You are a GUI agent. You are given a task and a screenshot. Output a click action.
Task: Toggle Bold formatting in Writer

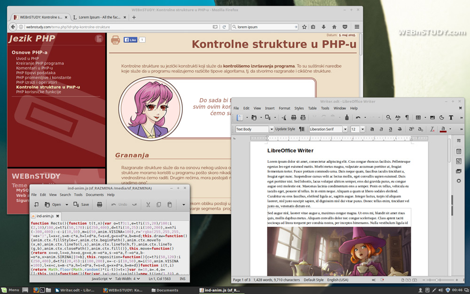[x=372, y=129]
